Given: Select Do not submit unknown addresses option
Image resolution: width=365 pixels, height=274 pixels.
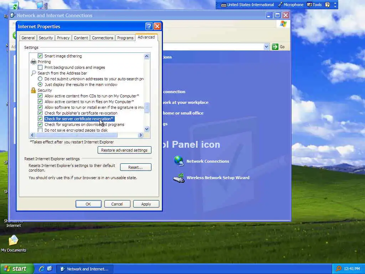Looking at the screenshot, I should coord(40,79).
